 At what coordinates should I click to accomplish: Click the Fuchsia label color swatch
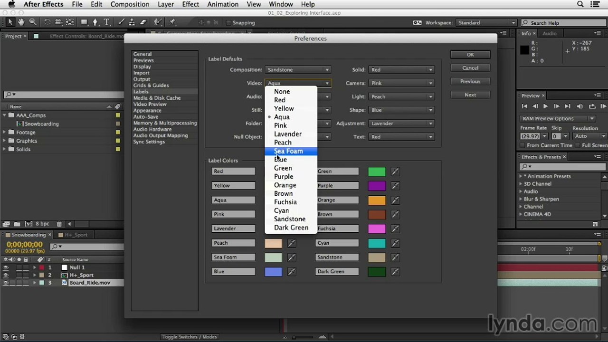coord(377,228)
